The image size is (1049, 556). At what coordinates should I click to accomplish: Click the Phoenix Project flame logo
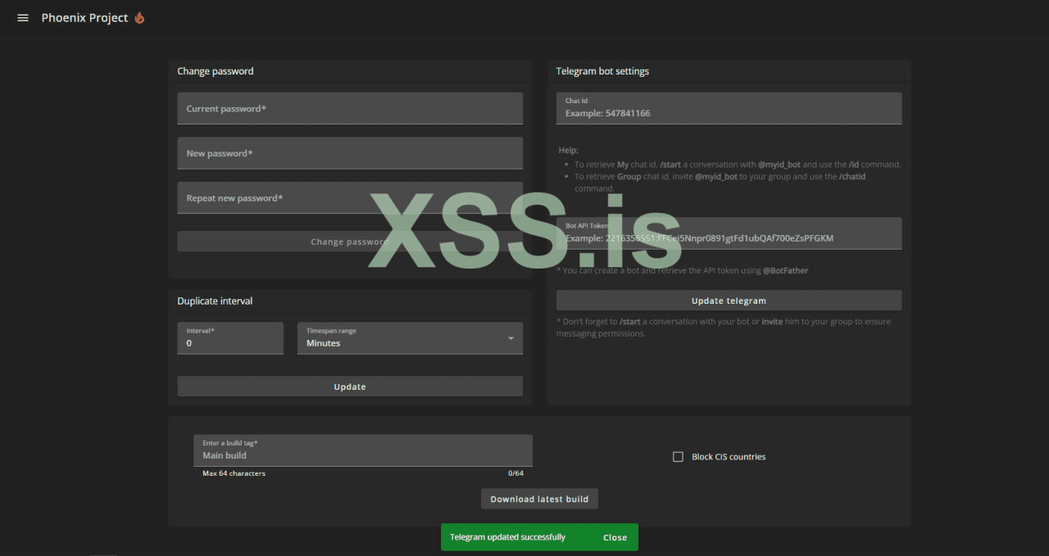coord(139,17)
